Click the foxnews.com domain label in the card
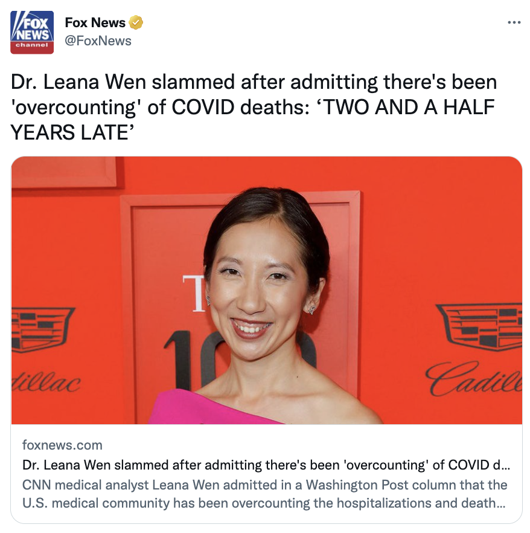 [x=62, y=445]
